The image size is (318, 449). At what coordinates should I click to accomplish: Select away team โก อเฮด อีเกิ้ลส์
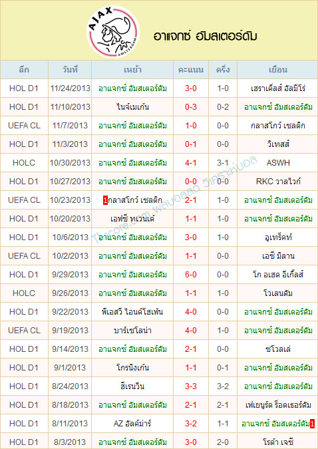278,274
